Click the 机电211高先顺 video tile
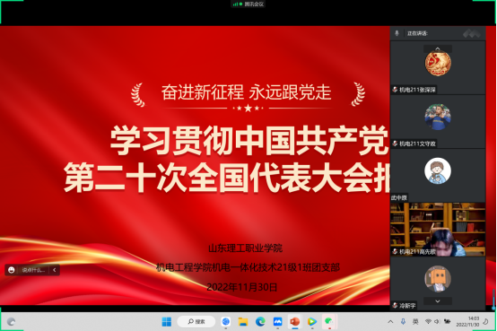This screenshot has height=331, width=497. pyautogui.click(x=438, y=230)
